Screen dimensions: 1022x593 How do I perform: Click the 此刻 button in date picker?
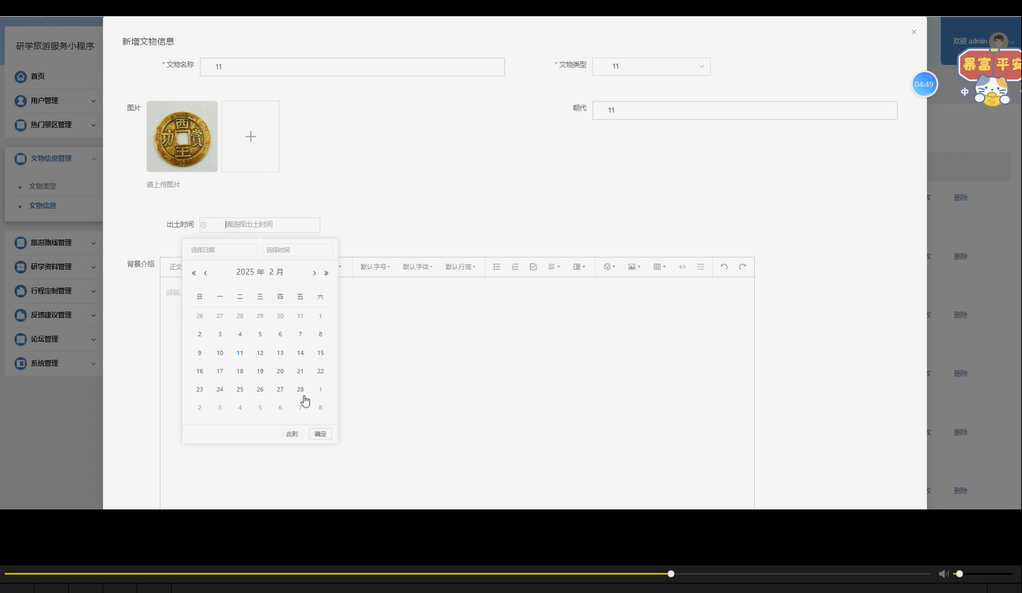292,434
